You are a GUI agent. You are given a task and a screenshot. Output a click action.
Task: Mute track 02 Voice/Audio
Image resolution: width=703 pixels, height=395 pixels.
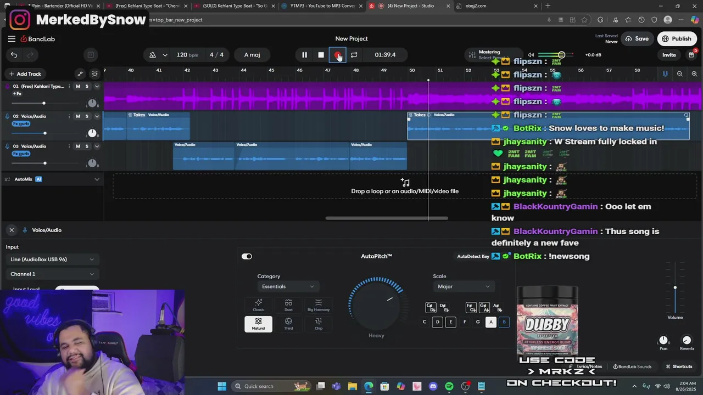[78, 116]
